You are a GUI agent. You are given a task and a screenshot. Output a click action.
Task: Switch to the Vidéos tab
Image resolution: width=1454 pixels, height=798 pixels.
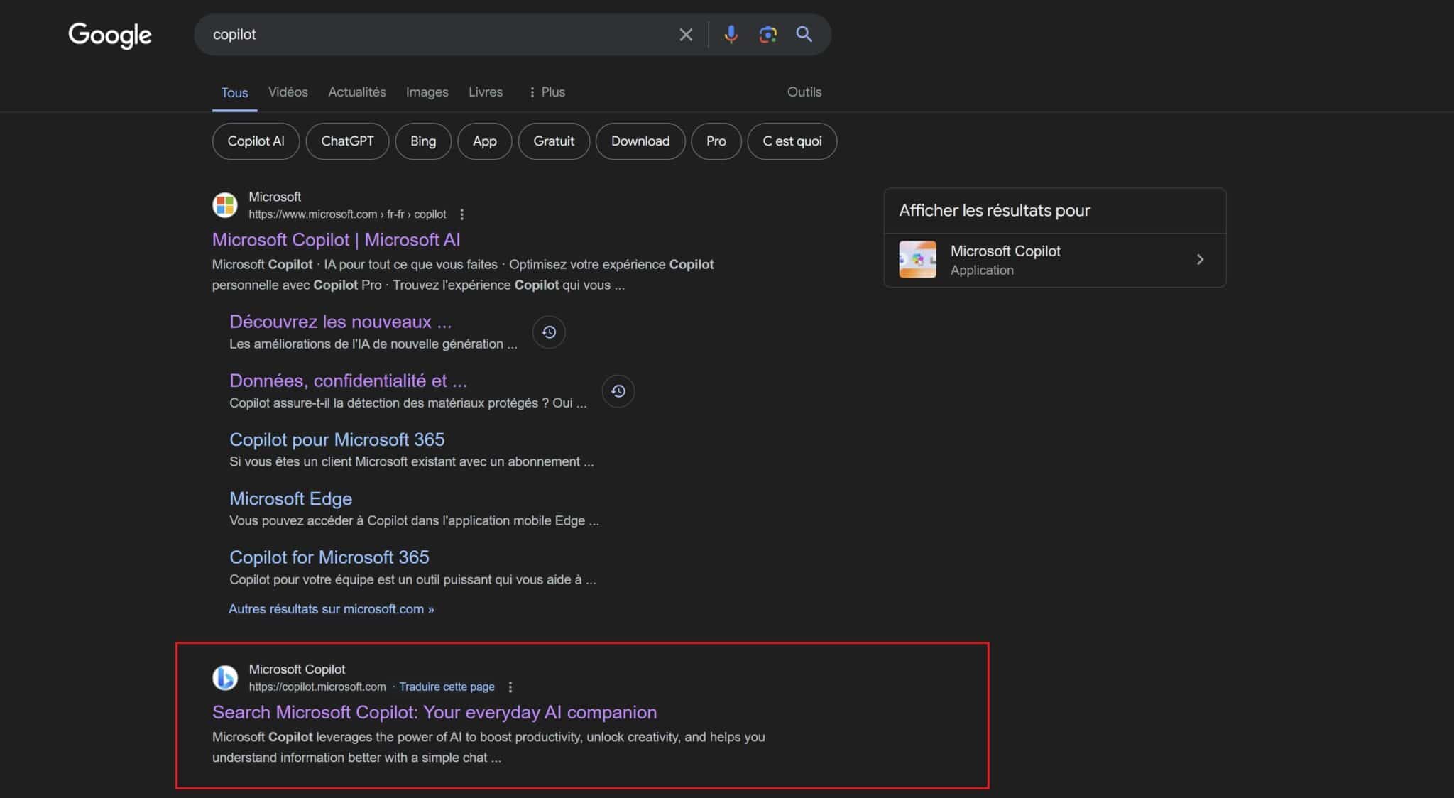click(x=288, y=92)
